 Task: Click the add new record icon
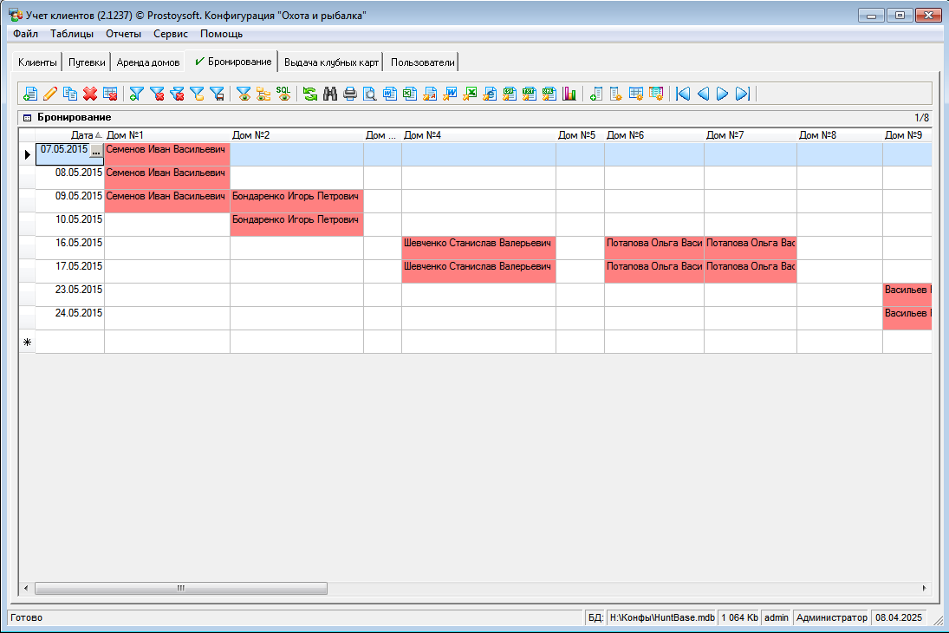pos(30,94)
